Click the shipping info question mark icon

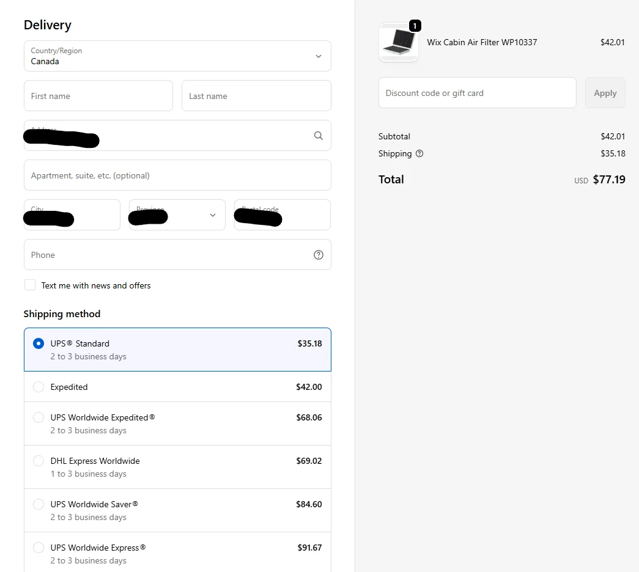click(x=419, y=153)
